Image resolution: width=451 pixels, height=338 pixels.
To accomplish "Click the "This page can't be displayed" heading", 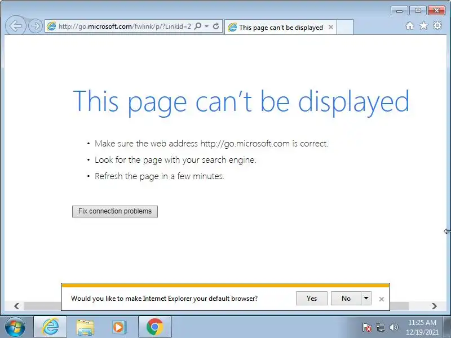I will tap(241, 102).
